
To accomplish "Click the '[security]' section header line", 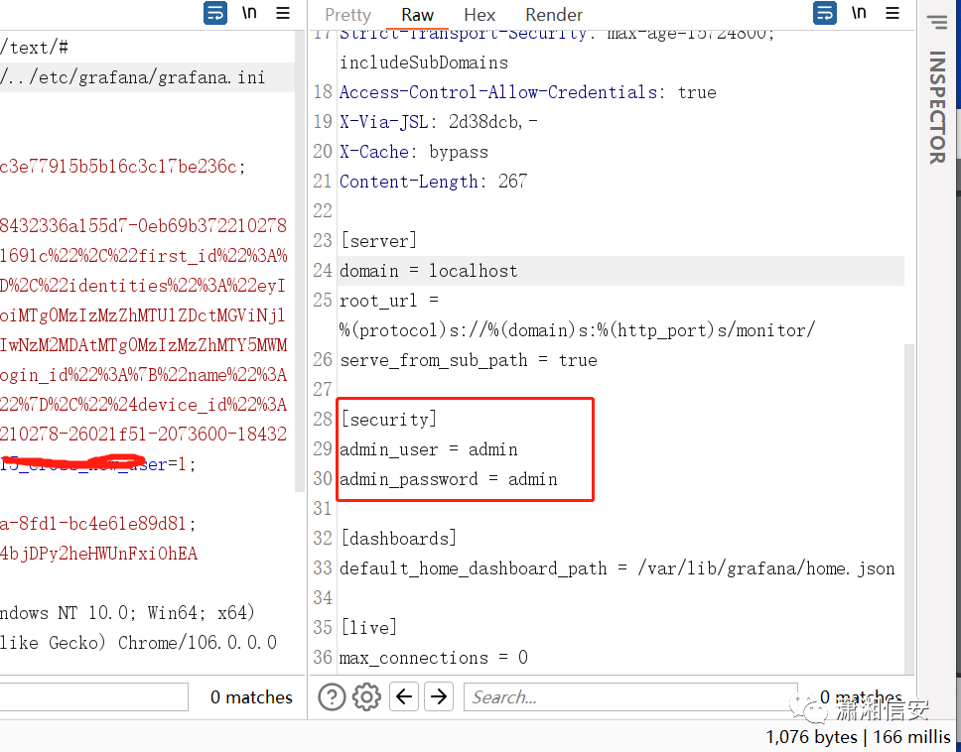I will click(x=388, y=420).
